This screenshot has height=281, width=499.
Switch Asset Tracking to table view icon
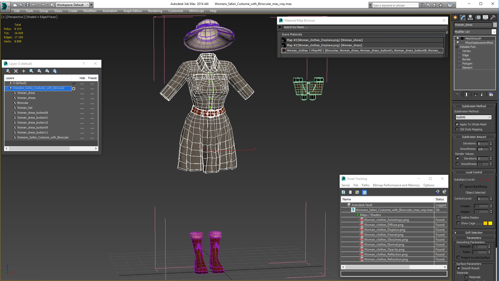click(x=364, y=192)
